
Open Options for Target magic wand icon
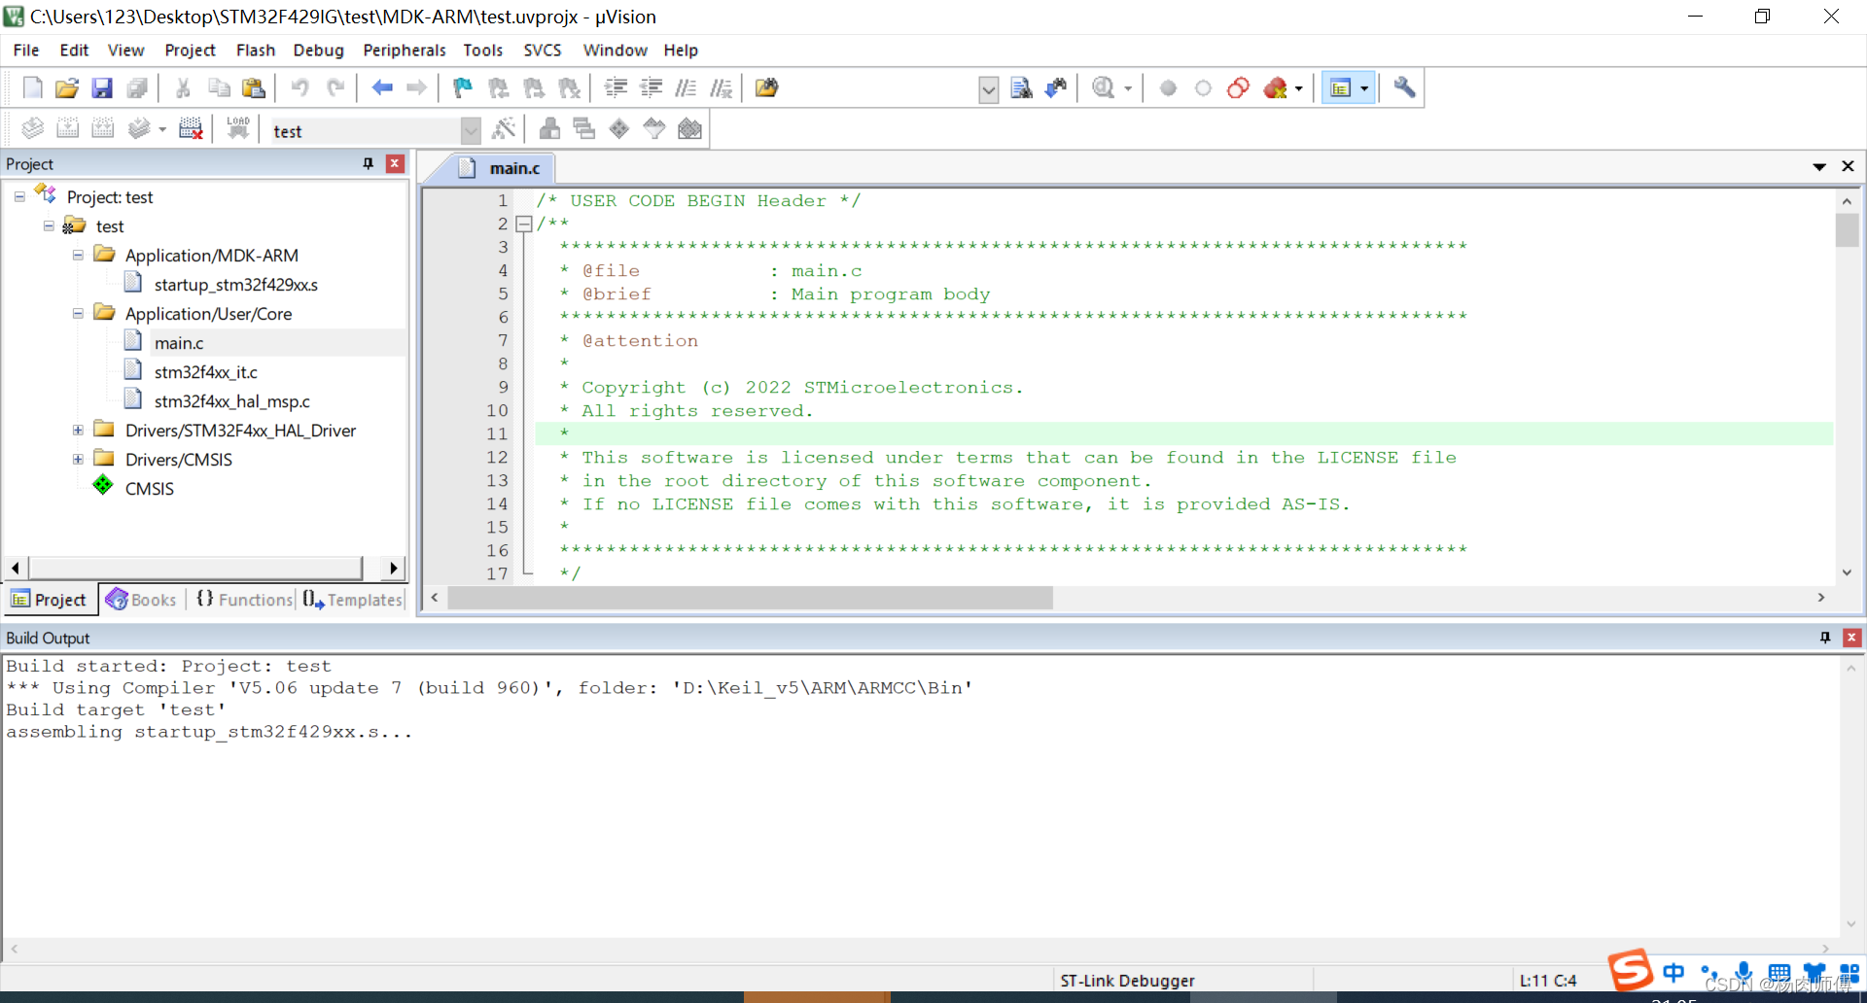point(504,128)
